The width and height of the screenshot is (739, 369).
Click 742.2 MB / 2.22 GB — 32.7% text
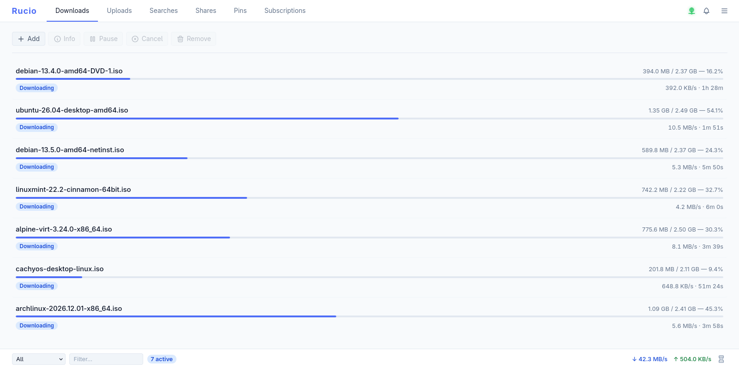[682, 190]
